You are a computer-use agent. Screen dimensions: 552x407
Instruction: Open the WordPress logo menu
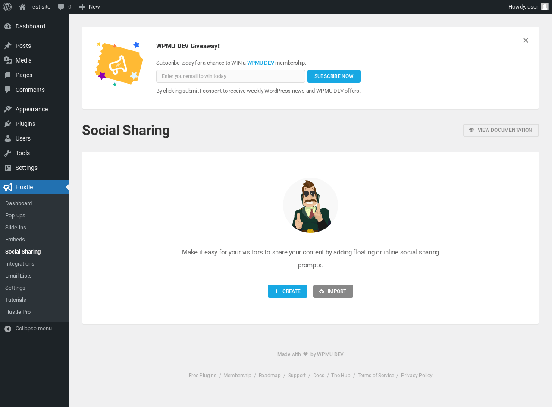7,7
